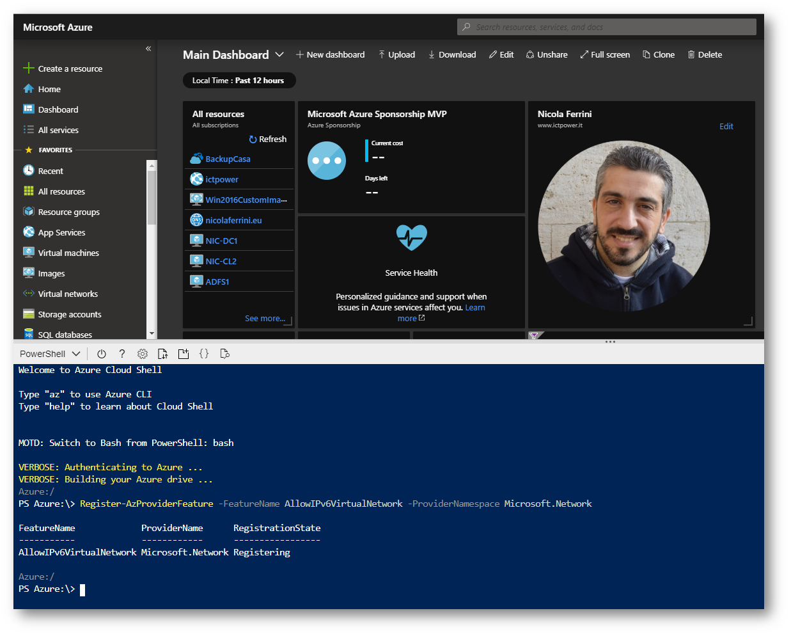Open Win2016CustomIma... resource

point(246,200)
